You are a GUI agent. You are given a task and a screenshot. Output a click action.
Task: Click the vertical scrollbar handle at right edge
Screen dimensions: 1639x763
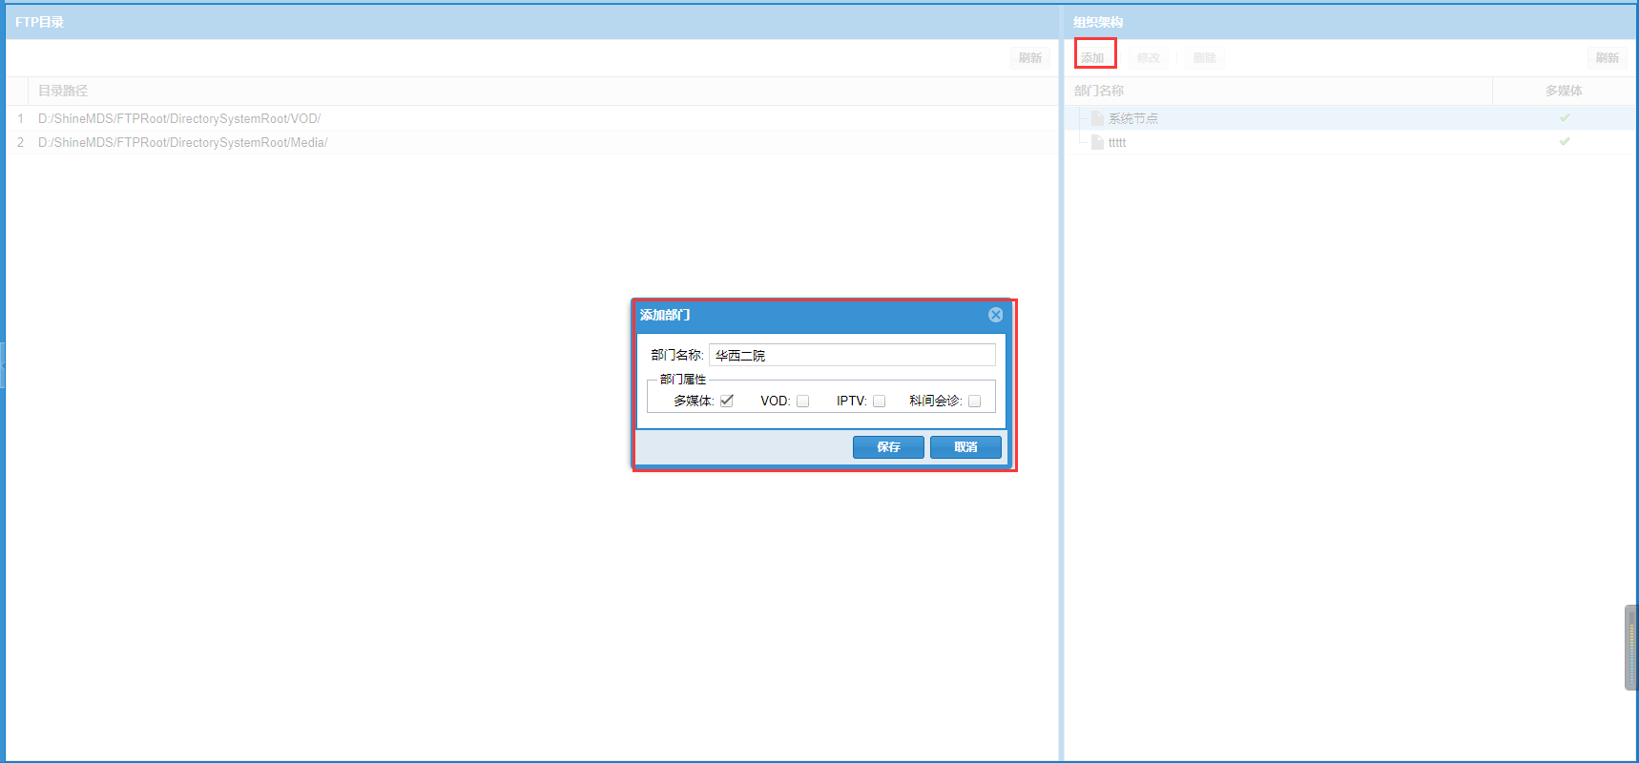(x=1631, y=647)
